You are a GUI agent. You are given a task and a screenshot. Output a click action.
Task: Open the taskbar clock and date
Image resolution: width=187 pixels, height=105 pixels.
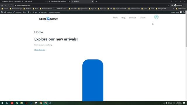[x=179, y=103]
